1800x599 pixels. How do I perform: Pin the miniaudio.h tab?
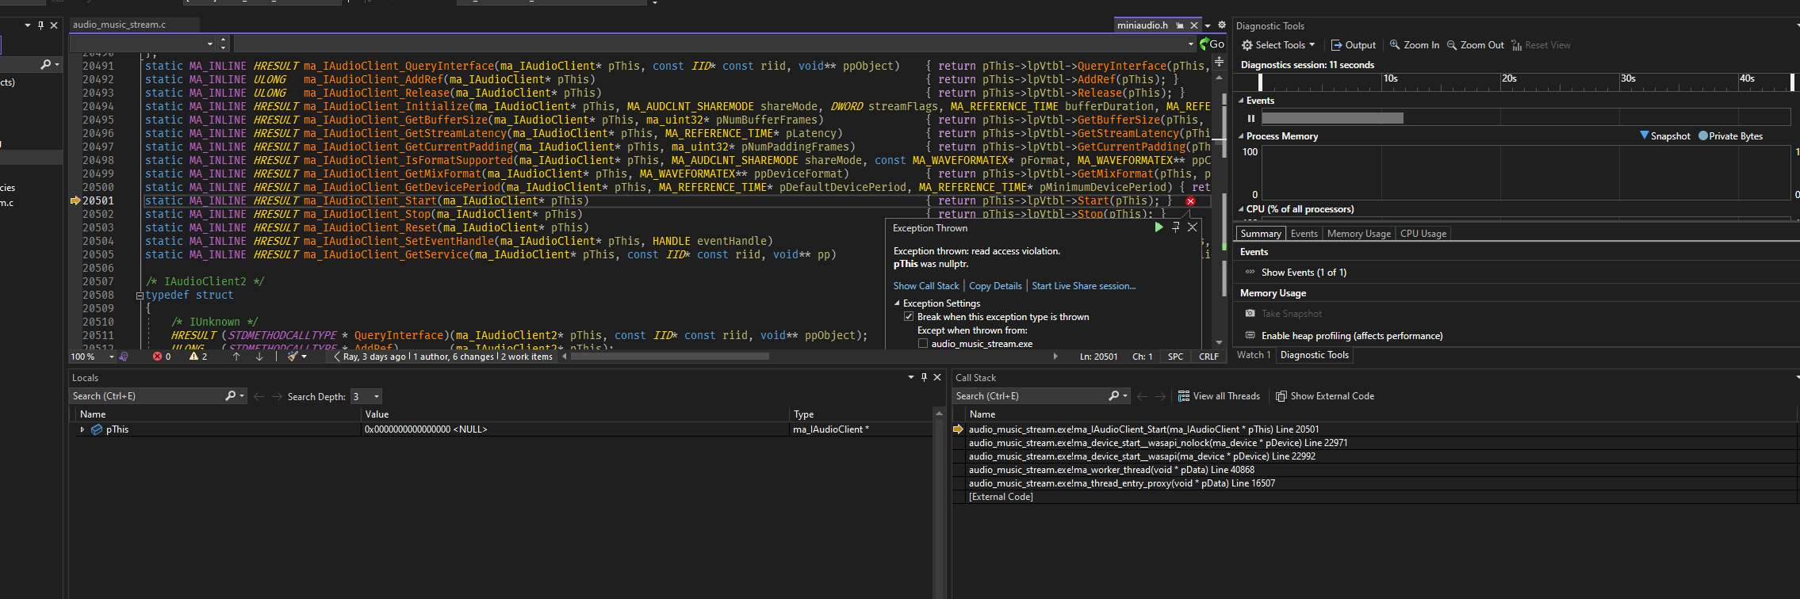point(1180,25)
